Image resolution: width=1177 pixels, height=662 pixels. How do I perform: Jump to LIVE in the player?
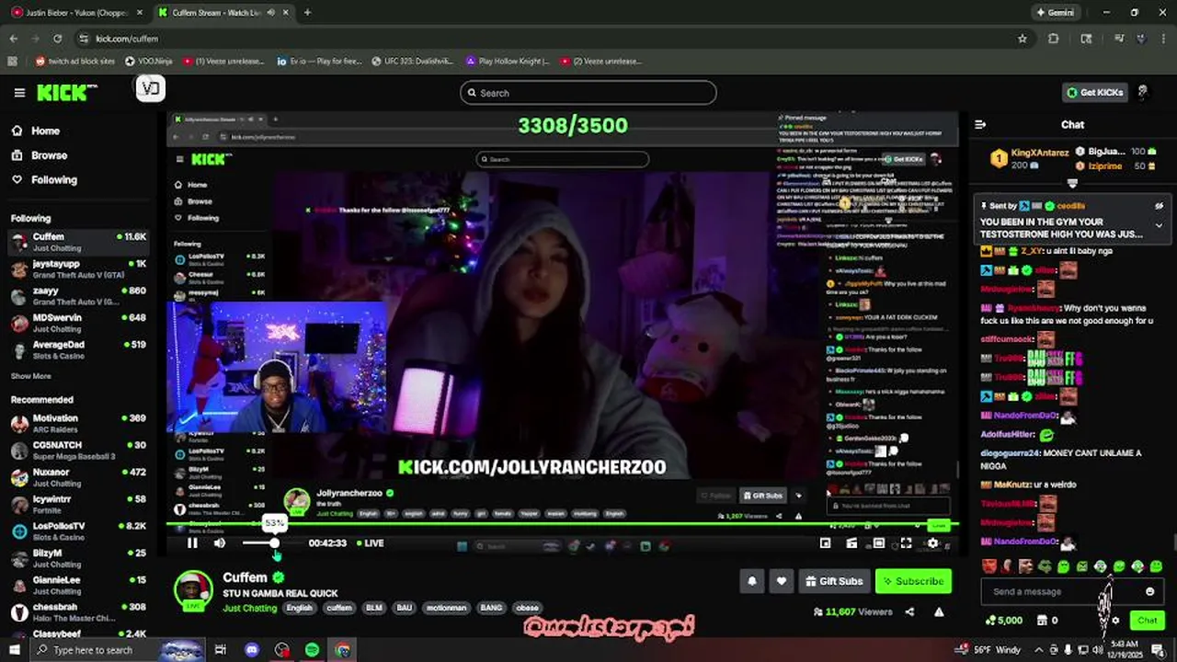pos(371,543)
